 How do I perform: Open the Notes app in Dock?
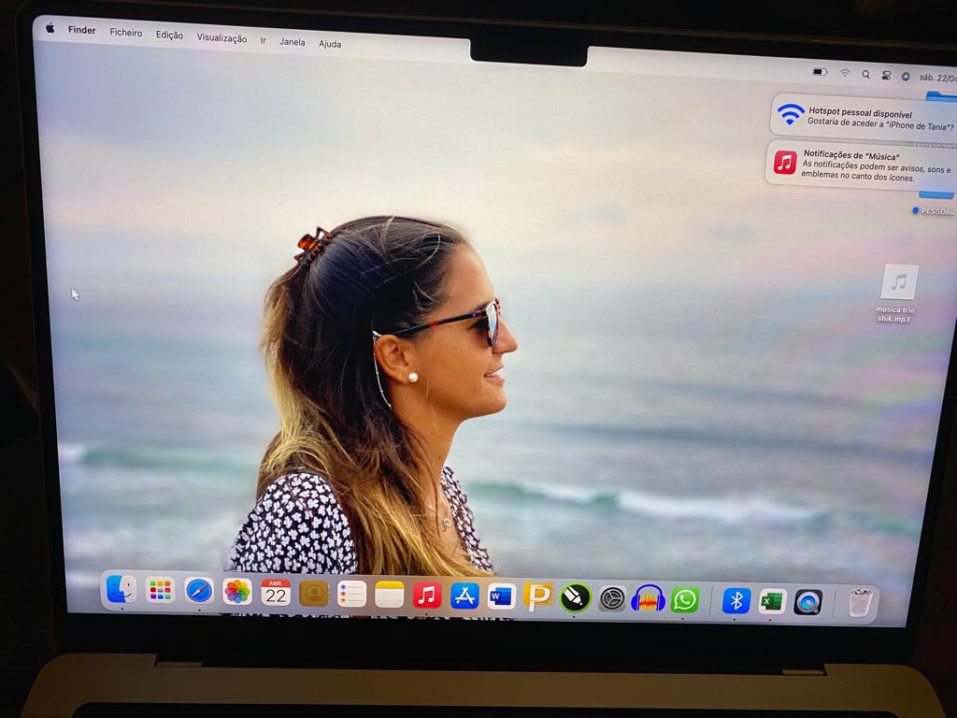[390, 594]
